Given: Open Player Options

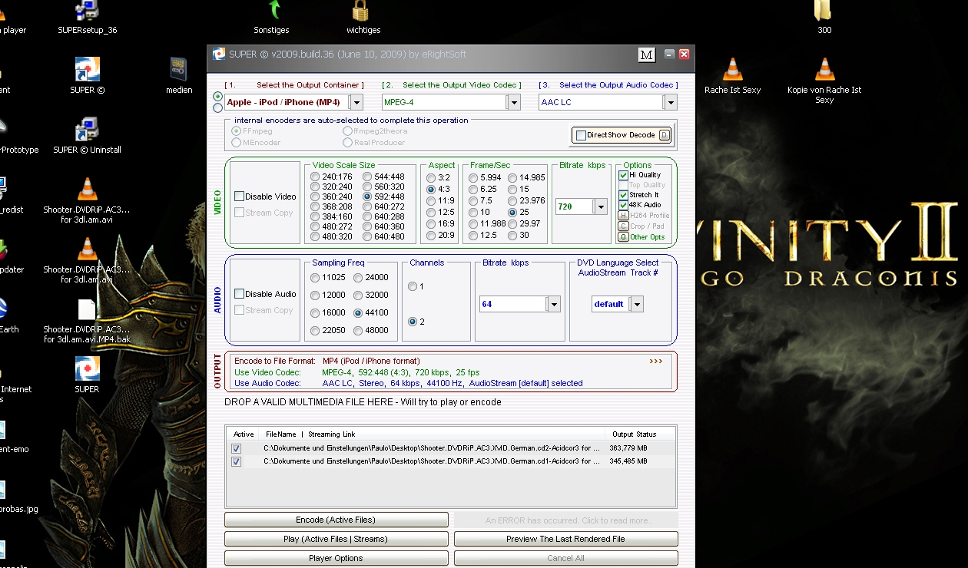Looking at the screenshot, I should (x=336, y=558).
